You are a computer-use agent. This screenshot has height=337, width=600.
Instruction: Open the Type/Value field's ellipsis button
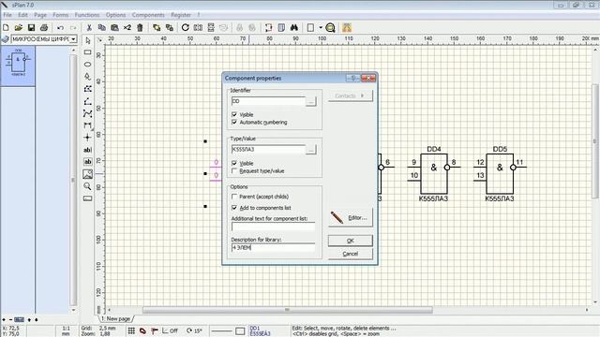(x=311, y=150)
